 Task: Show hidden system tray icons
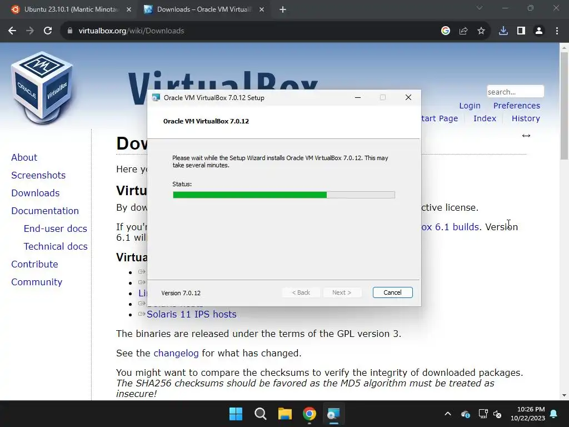tap(448, 414)
